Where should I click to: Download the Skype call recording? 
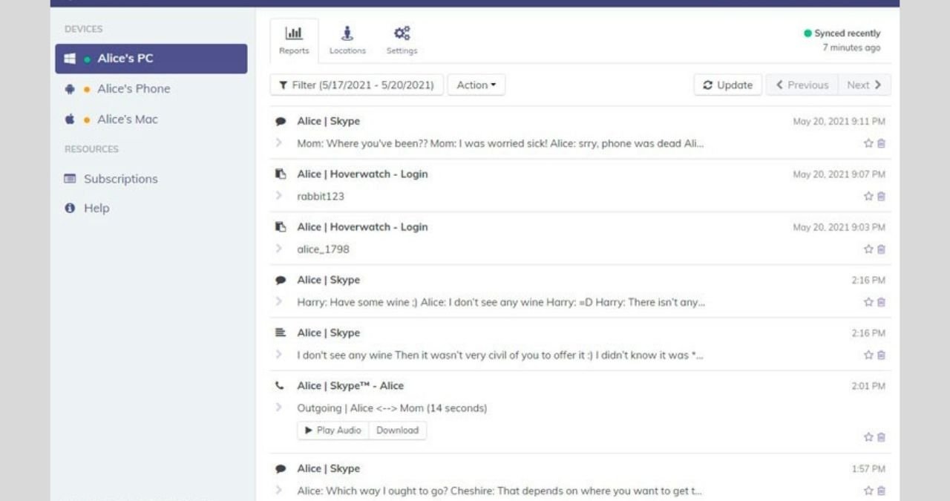(398, 430)
